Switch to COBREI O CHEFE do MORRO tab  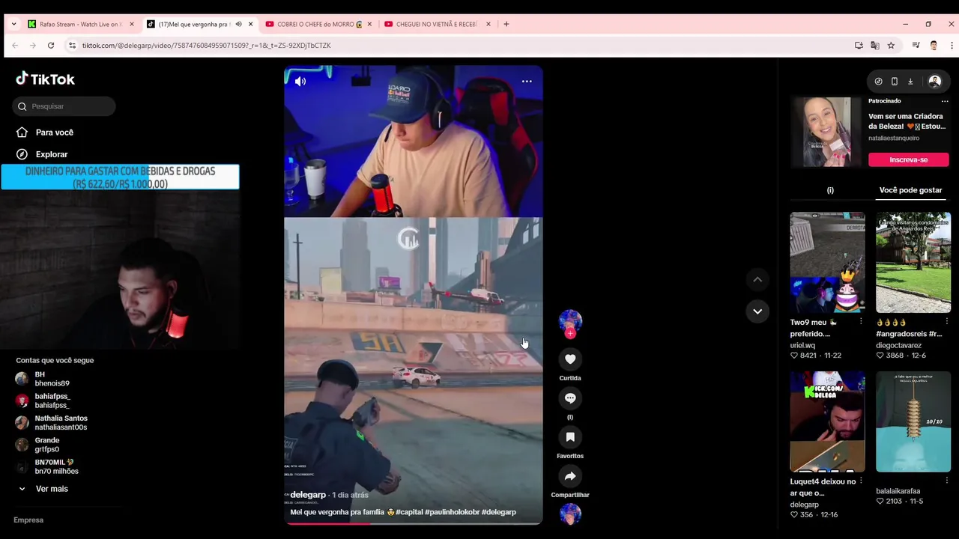318,24
